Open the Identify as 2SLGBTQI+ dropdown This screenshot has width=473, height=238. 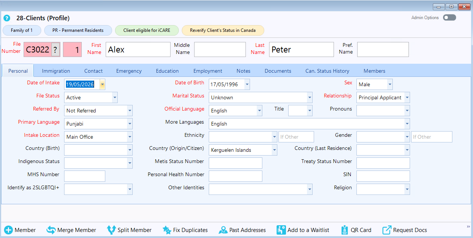[x=130, y=189]
